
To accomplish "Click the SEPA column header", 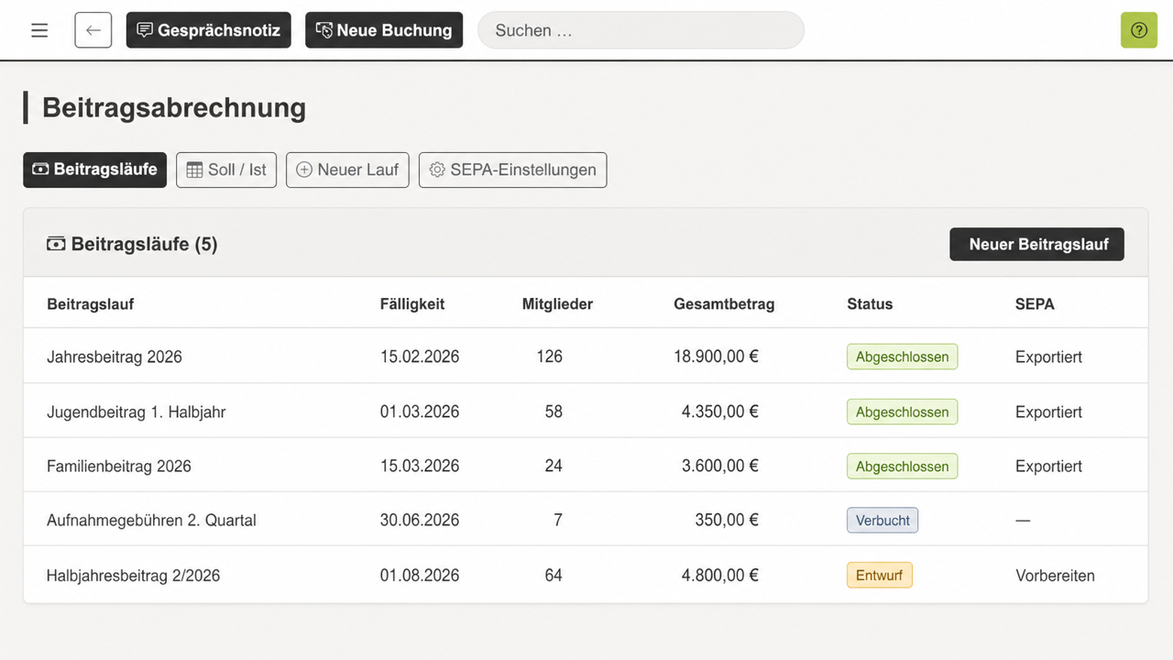I will (1035, 303).
